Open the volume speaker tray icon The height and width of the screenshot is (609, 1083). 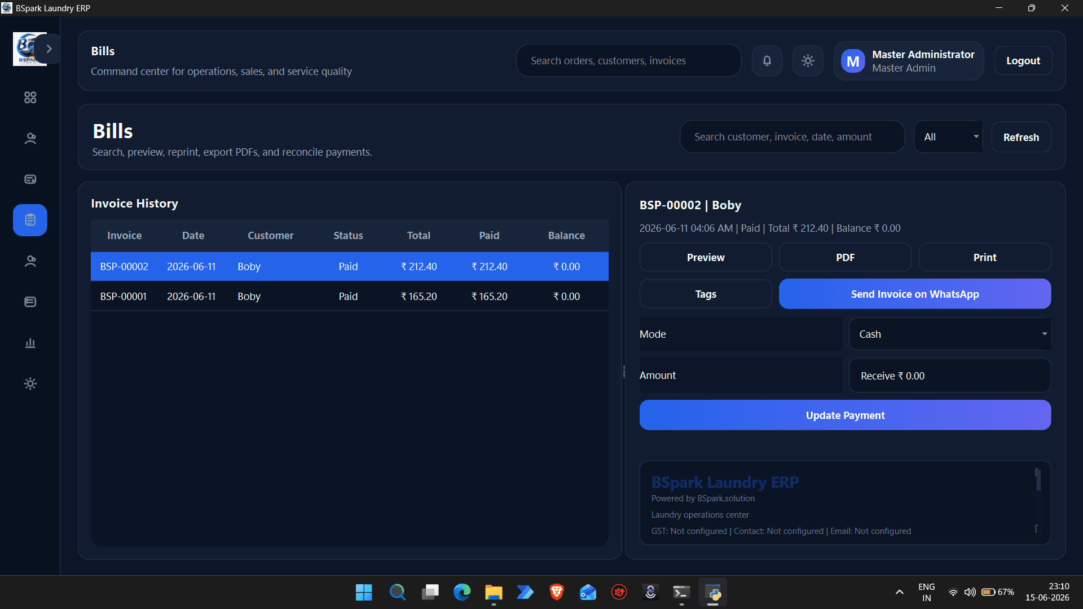click(970, 592)
